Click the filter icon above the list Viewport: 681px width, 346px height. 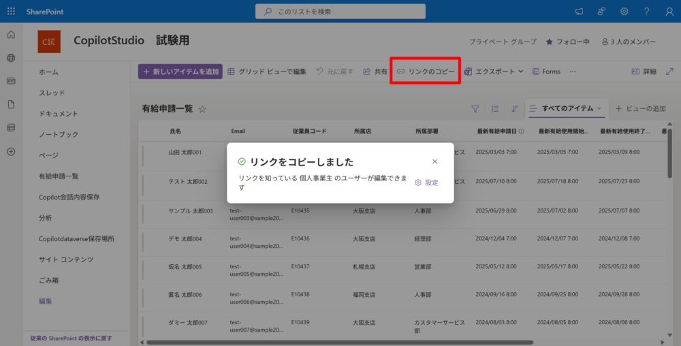point(475,109)
